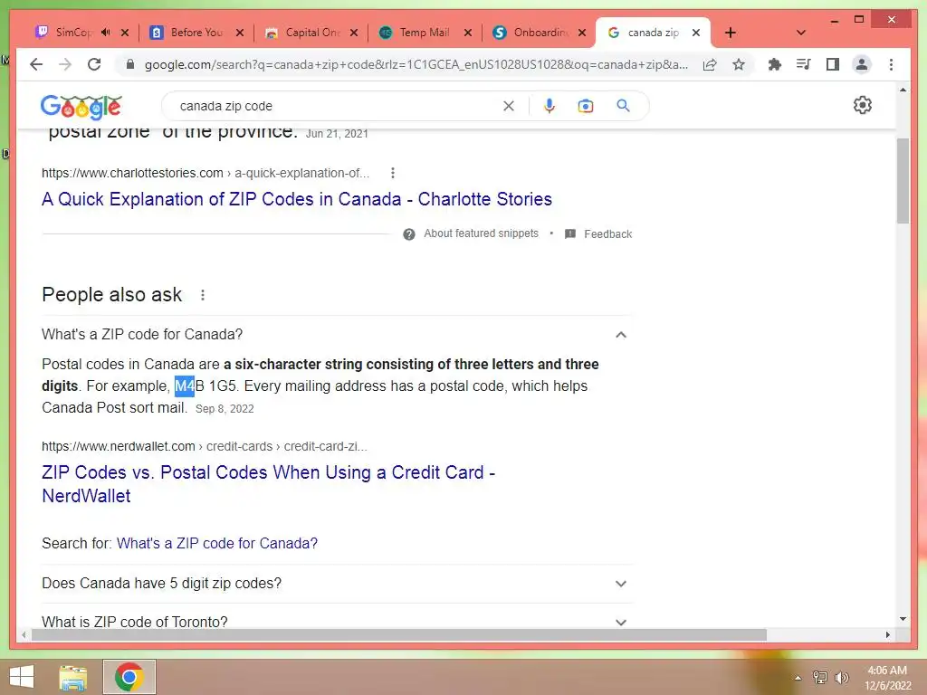Viewport: 927px width, 695px height.
Task: Close the Temp Mail tab
Action: 468,33
